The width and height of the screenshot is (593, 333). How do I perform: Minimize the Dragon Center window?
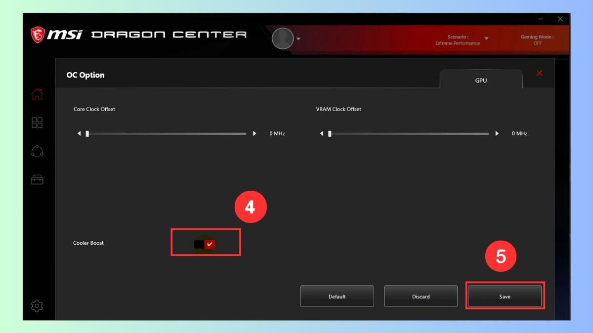click(x=542, y=19)
